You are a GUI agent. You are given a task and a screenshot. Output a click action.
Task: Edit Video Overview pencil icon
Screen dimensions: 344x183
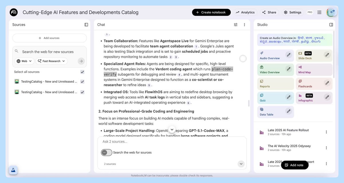point(289,69)
